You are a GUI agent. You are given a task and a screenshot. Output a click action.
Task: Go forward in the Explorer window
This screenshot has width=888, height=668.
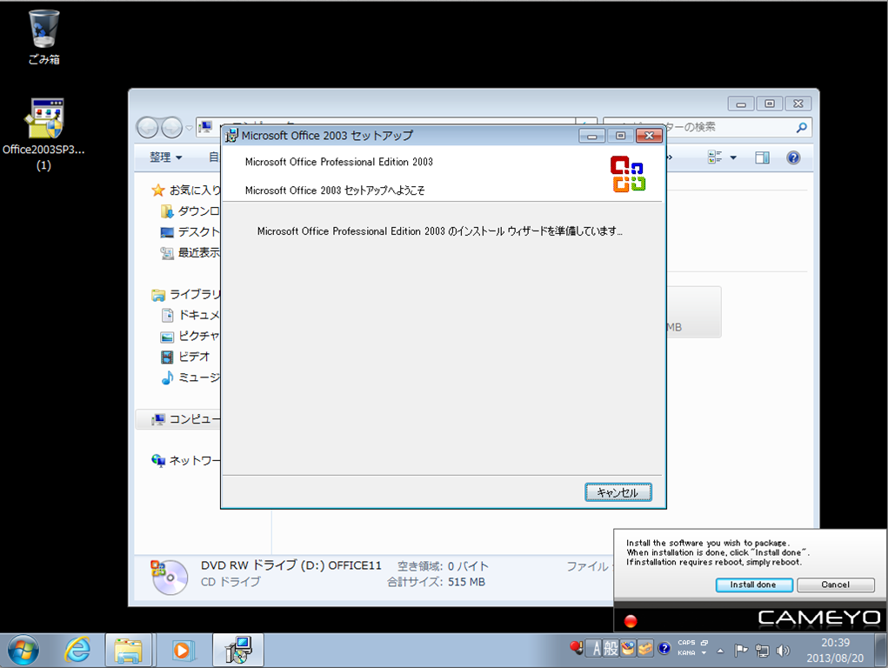click(171, 128)
